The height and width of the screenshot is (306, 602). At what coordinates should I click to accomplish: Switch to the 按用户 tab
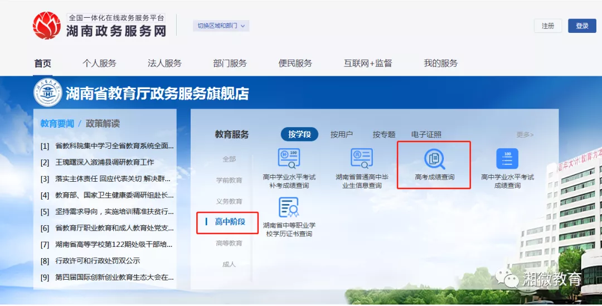(341, 134)
